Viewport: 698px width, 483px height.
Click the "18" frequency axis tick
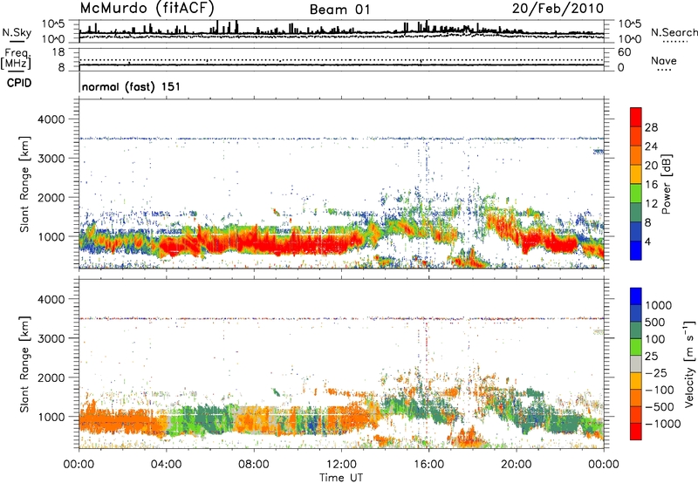click(x=58, y=52)
